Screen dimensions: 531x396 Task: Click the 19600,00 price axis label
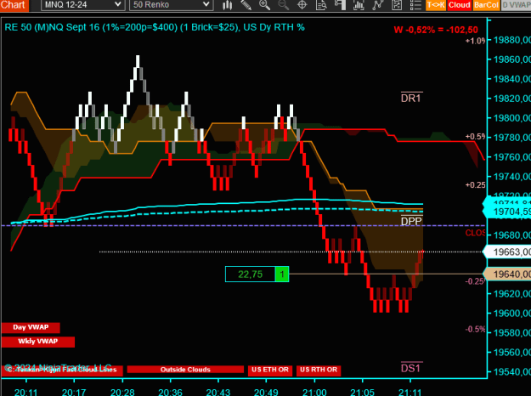[512, 313]
